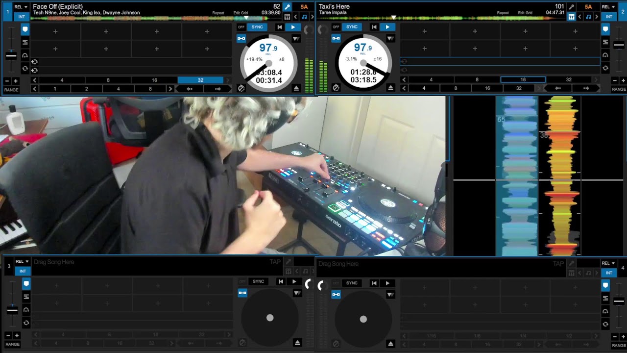Beat jump backward on deck 1
The height and width of the screenshot is (353, 627).
click(x=189, y=89)
